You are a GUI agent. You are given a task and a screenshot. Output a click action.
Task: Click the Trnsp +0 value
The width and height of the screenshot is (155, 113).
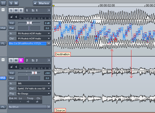28,102
